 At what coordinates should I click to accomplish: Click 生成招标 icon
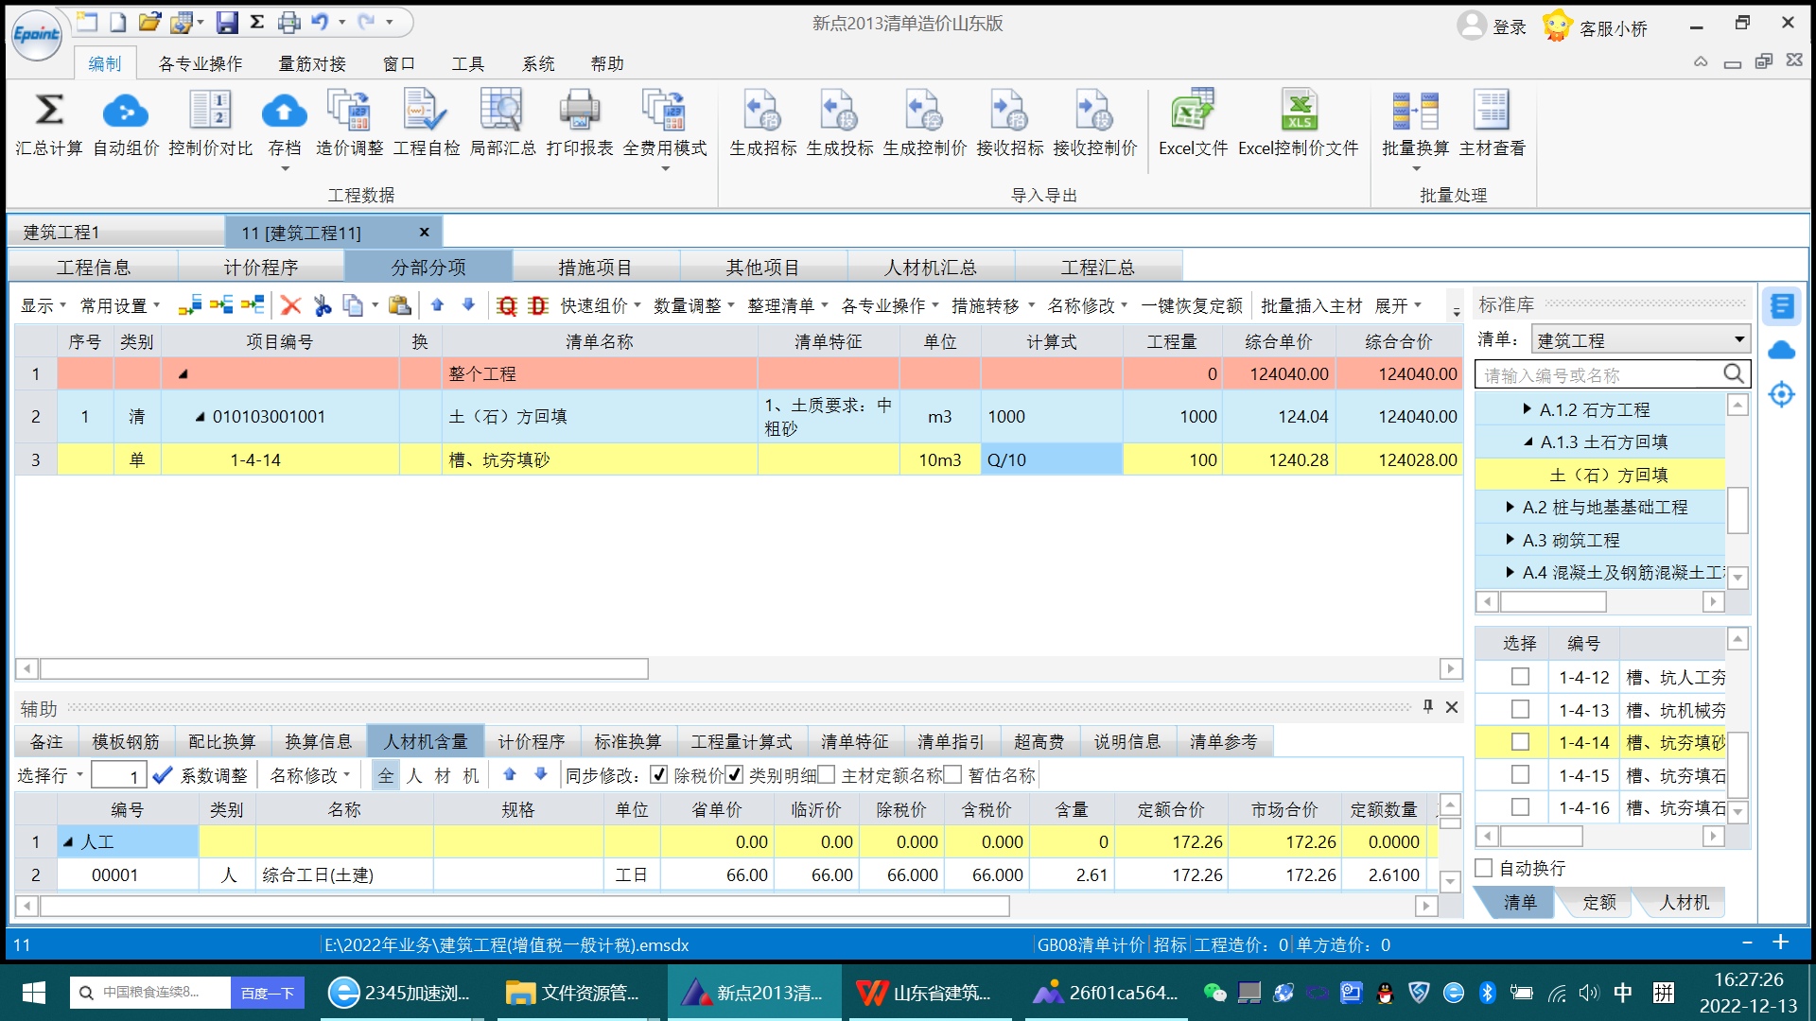762,111
